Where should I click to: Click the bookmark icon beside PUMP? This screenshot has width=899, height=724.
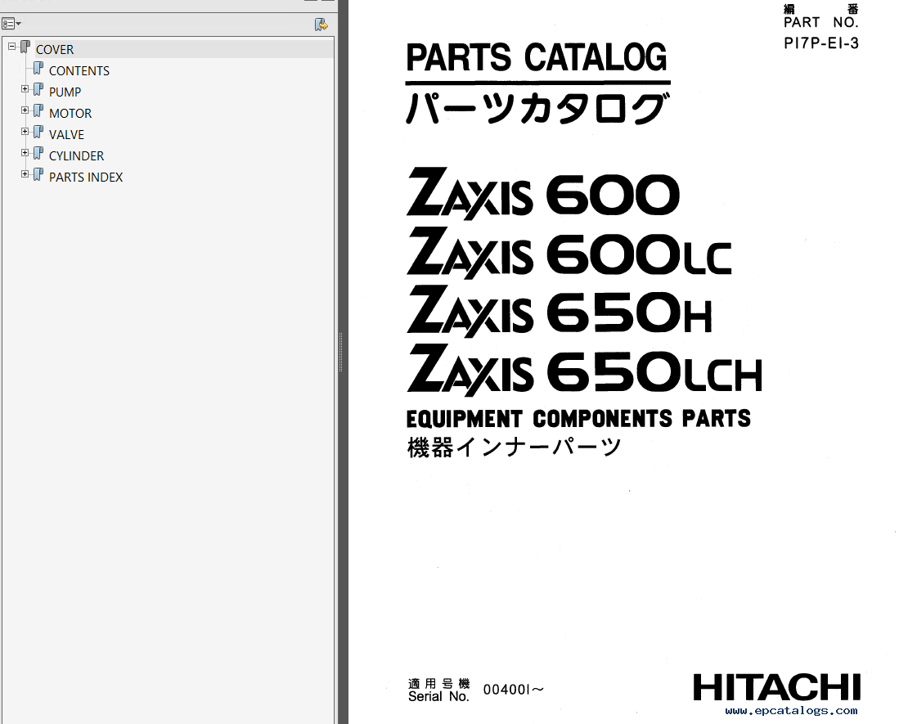(x=38, y=89)
